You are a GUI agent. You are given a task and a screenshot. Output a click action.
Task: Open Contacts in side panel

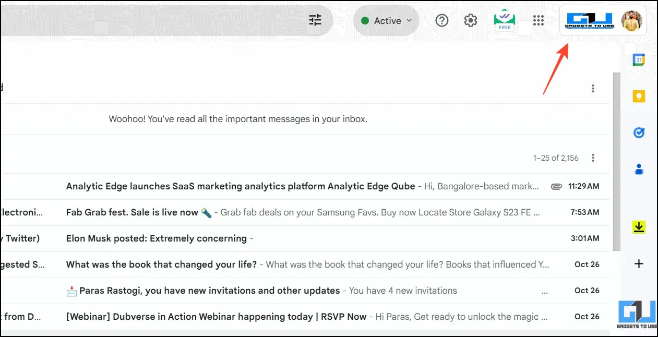639,169
